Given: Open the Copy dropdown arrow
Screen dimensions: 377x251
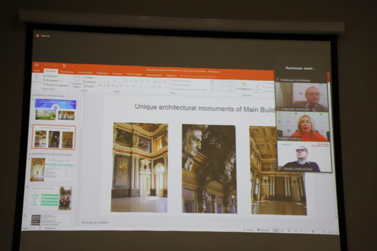Looking at the screenshot, I should point(60,80).
